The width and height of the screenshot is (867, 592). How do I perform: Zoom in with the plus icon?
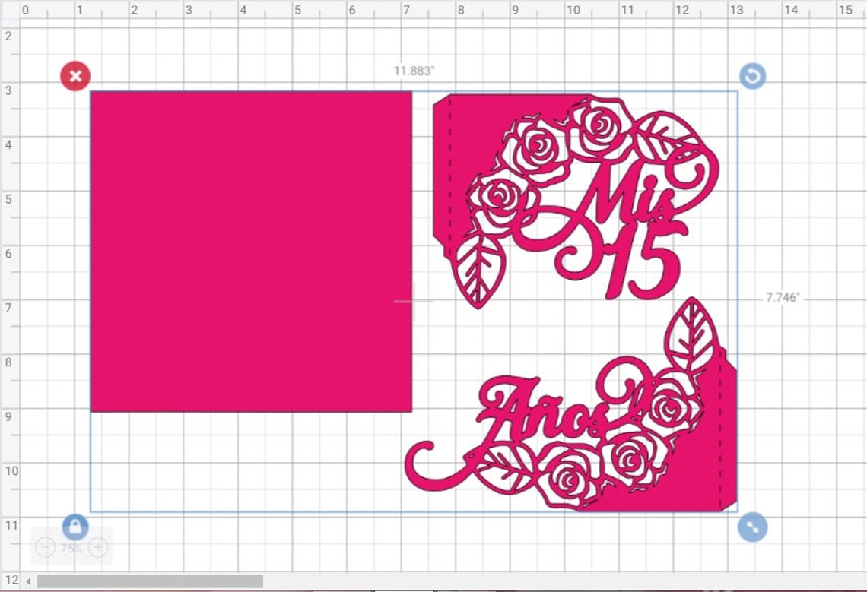(97, 546)
